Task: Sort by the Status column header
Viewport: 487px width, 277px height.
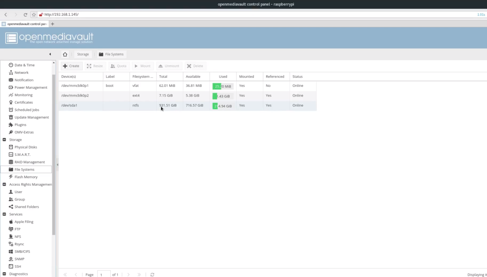Action: pyautogui.click(x=303, y=76)
